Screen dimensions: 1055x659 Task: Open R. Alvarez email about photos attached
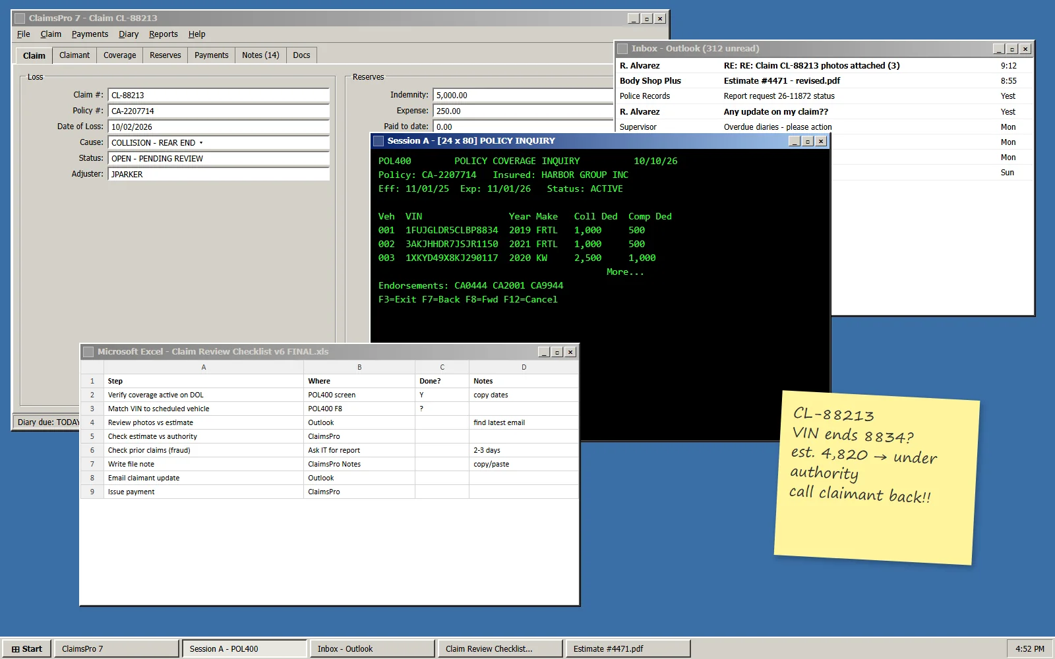point(824,65)
